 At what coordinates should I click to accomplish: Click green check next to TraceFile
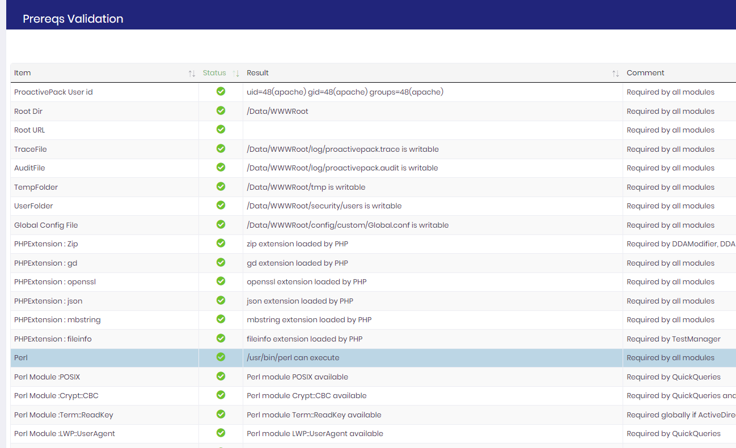click(221, 148)
